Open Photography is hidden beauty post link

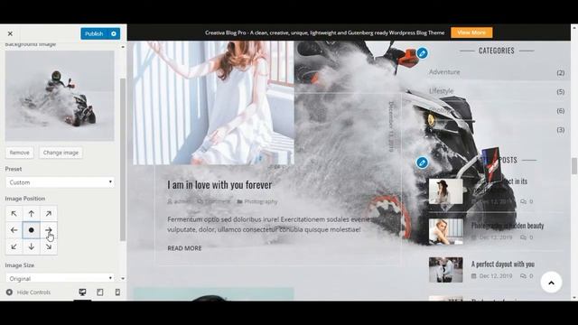(508, 226)
